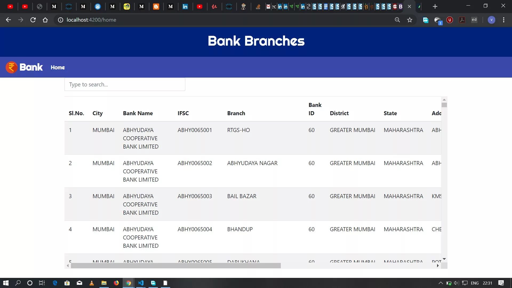Image resolution: width=512 pixels, height=288 pixels.
Task: Click the red uBlock extension icon
Action: (x=450, y=20)
